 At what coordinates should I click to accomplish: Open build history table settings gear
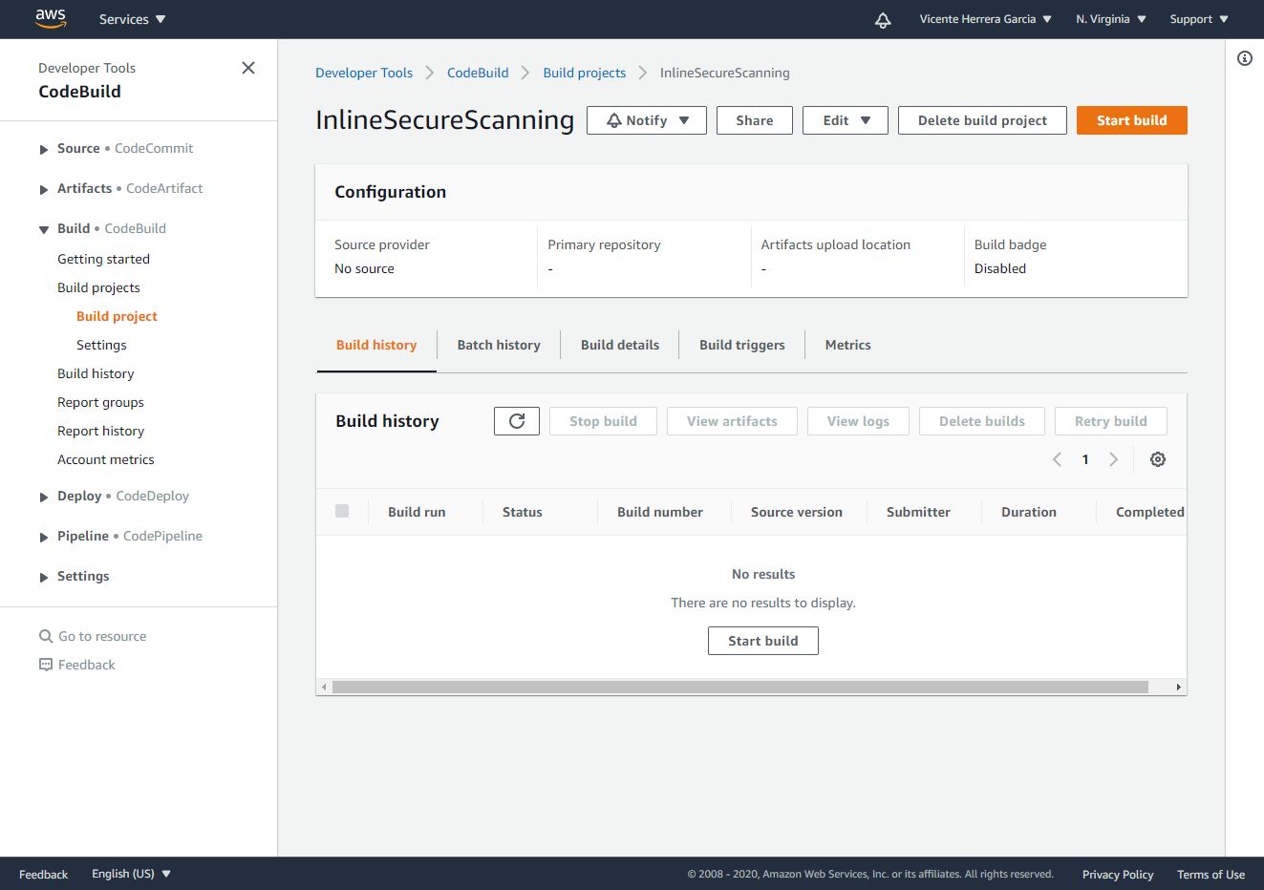[x=1158, y=459]
